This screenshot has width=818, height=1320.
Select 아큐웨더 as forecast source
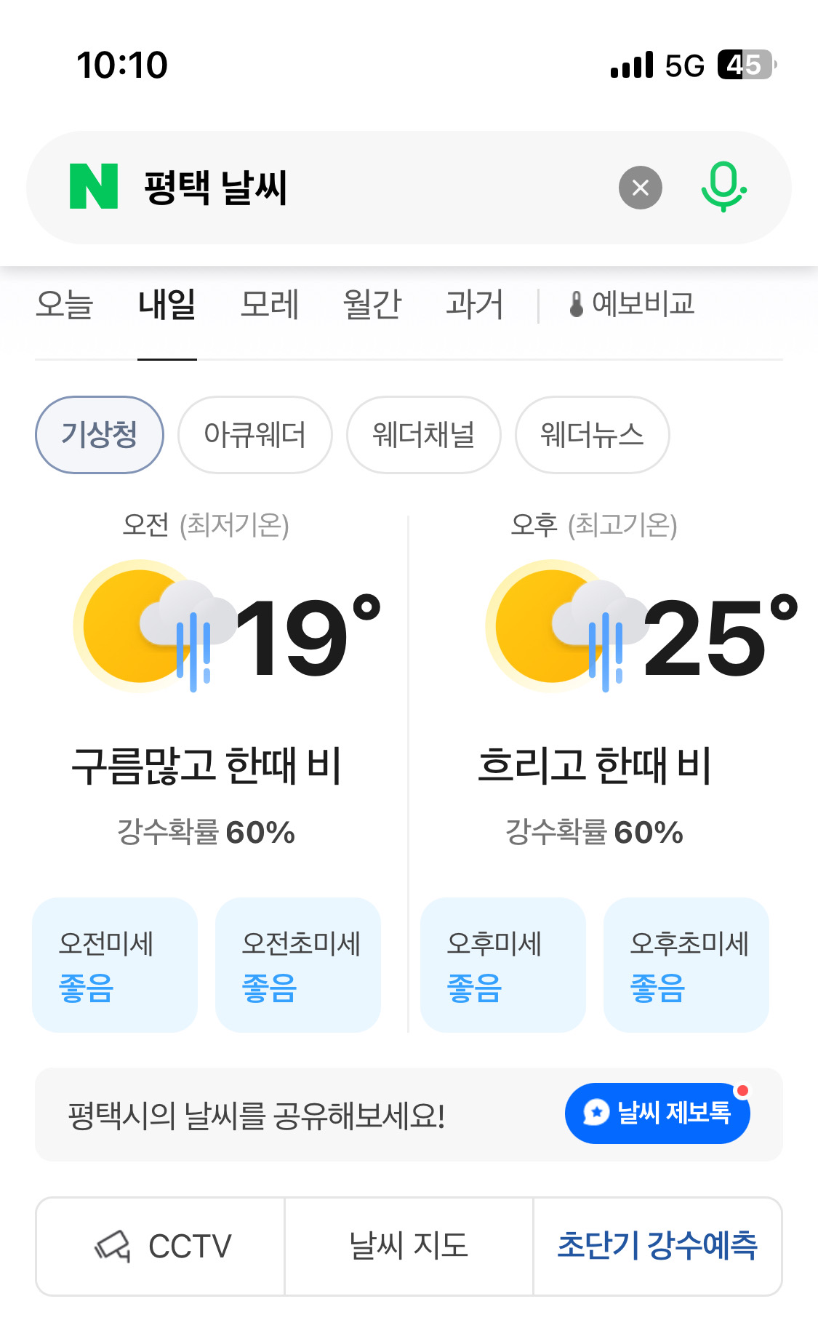tap(254, 435)
